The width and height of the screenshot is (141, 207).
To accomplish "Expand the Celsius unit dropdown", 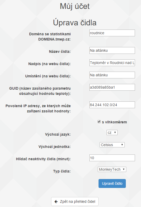I will 112,145.
